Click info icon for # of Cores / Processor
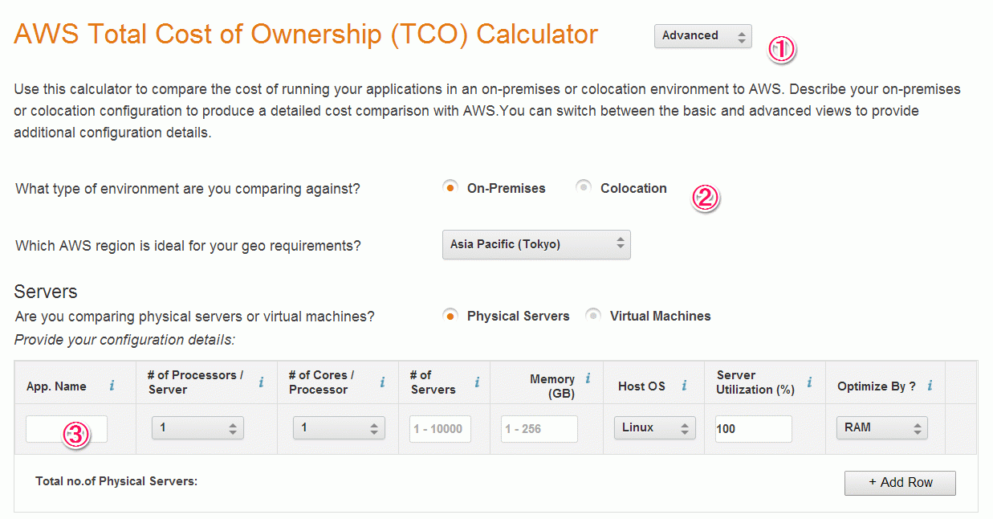 [382, 382]
